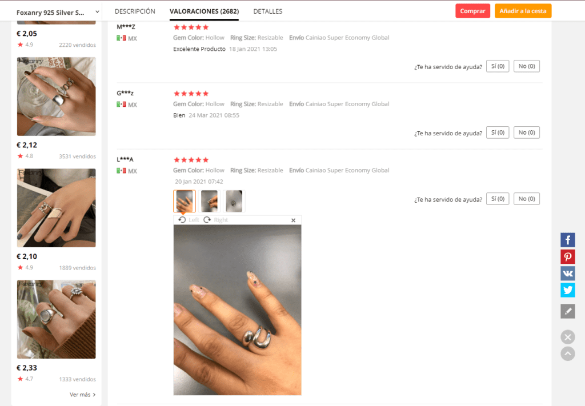
Task: Click Añadir a la cesta button
Action: tap(523, 11)
